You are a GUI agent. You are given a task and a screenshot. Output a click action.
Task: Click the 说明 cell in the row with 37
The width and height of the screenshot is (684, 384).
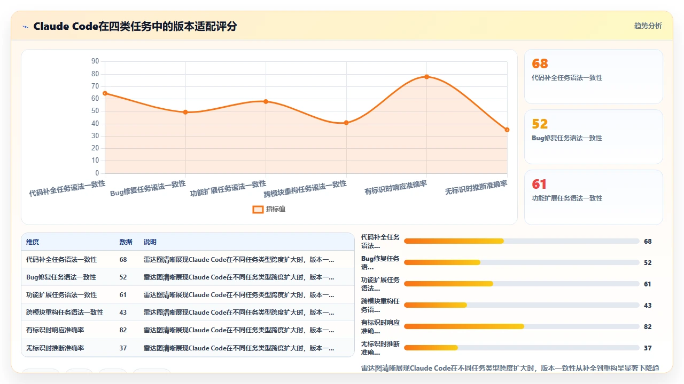(239, 348)
